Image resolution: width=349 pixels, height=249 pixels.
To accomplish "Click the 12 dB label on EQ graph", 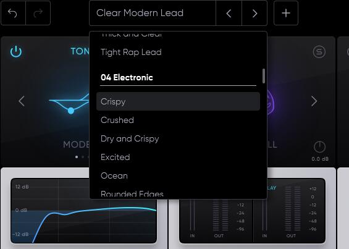I will (22, 187).
